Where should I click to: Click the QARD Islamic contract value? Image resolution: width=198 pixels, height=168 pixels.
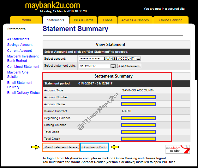coord(127,111)
